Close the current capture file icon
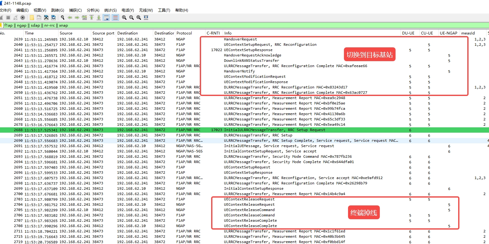Screen dimensions: 489x244 46,18
